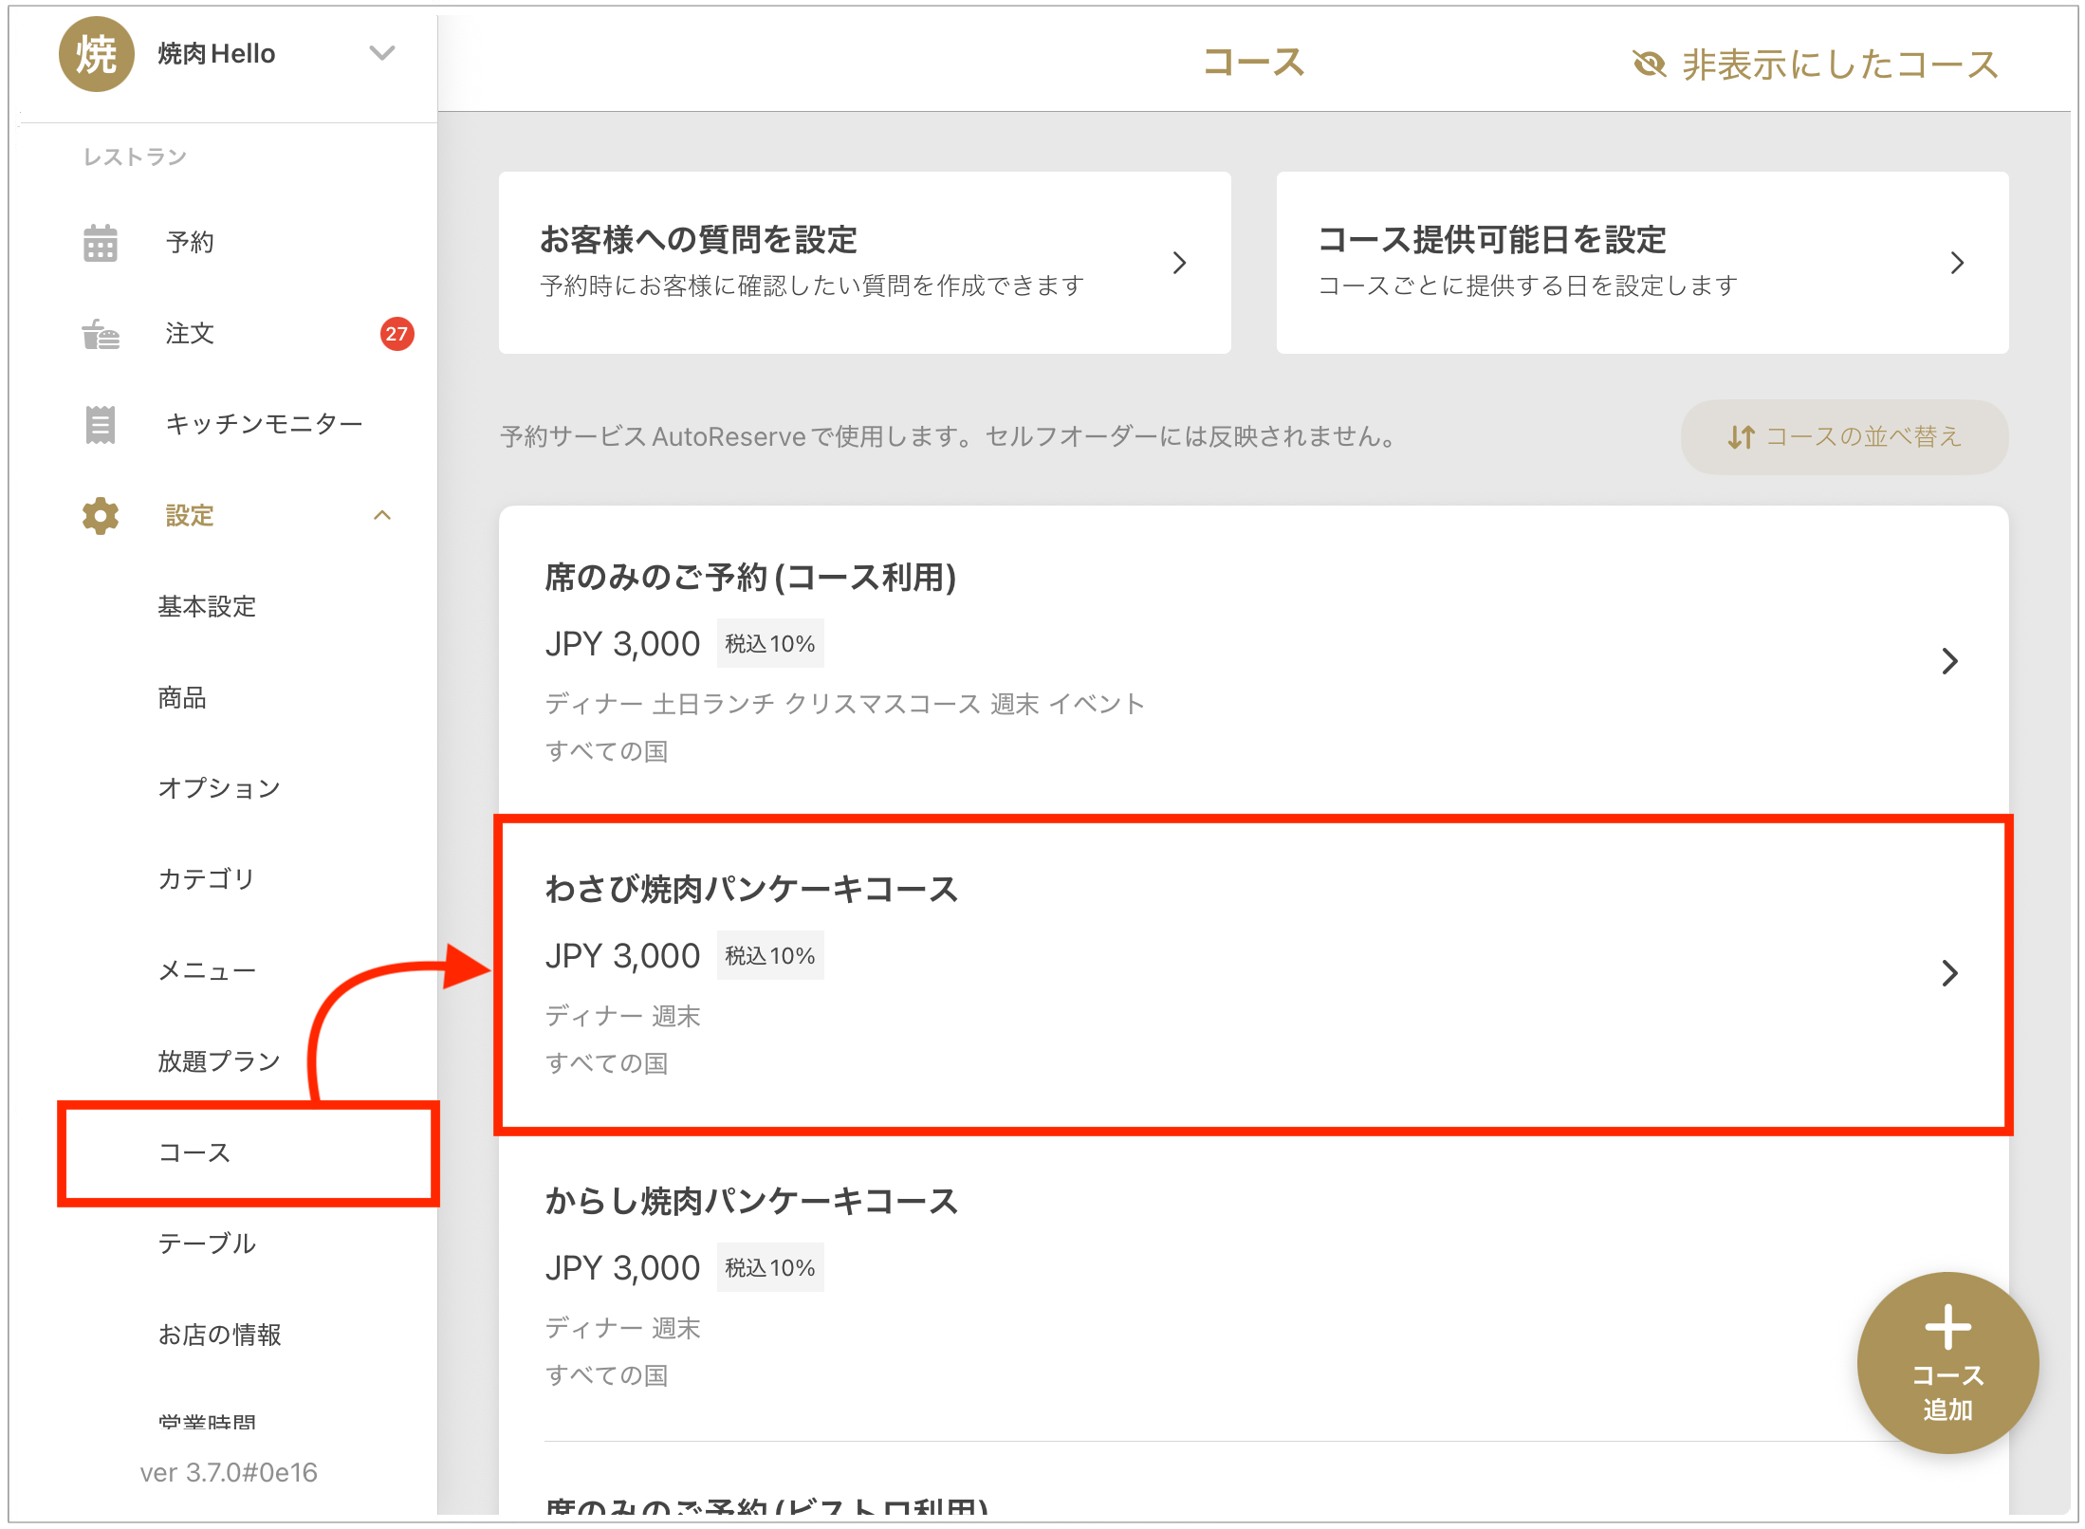This screenshot has width=2085, height=1529.
Task: Expand 席のみのご予約 (コース利用) chevron
Action: [1949, 661]
